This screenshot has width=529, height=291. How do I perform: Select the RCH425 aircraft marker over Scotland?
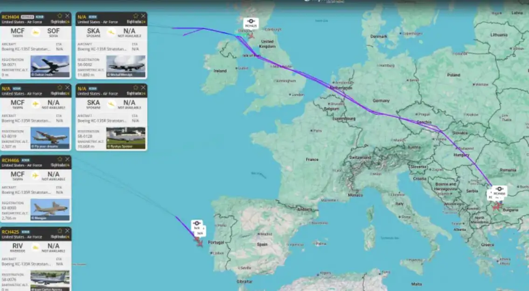pos(251,35)
